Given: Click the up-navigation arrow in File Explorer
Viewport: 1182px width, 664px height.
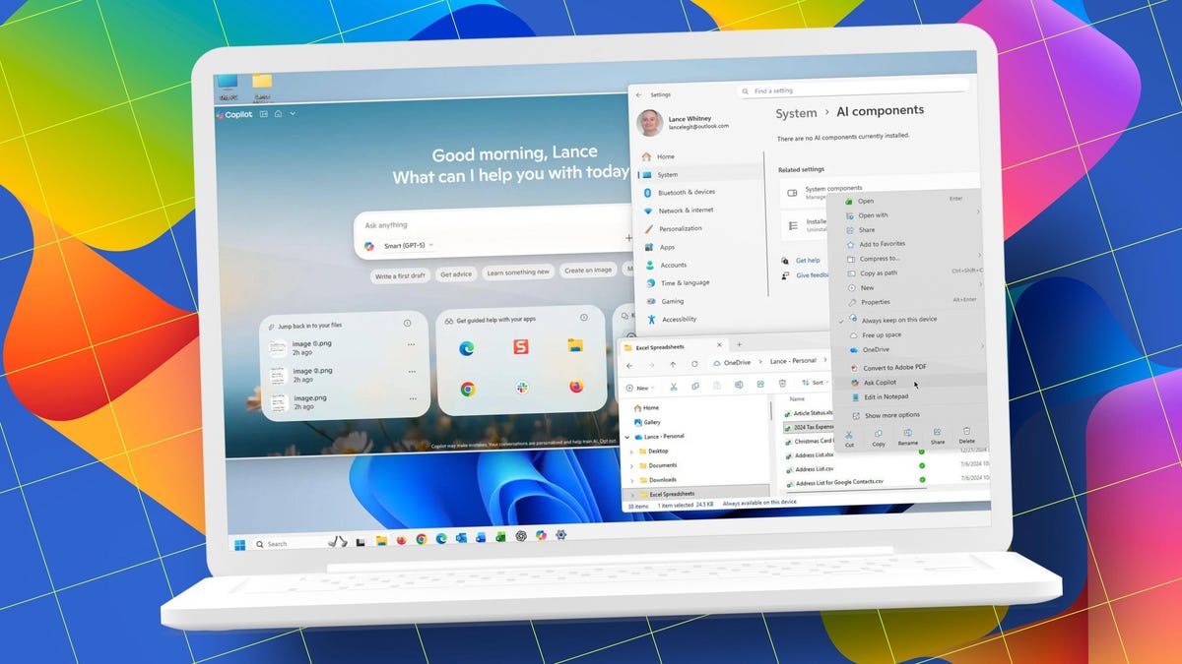Looking at the screenshot, I should point(673,364).
